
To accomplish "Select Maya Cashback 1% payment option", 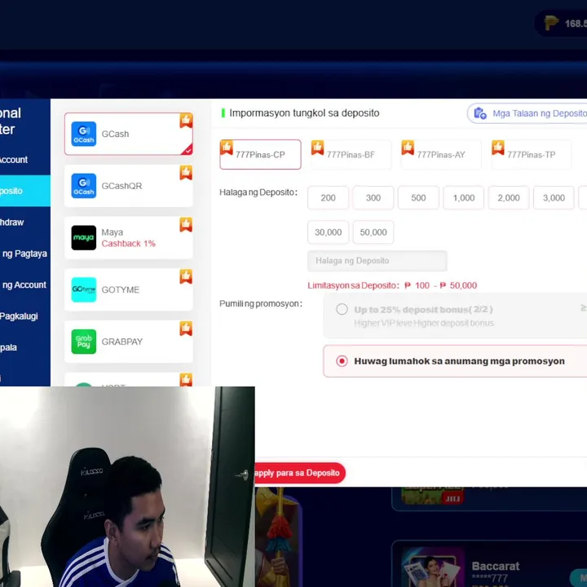I will [x=129, y=238].
